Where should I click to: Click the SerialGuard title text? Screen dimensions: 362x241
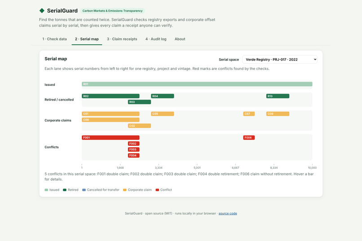click(62, 11)
